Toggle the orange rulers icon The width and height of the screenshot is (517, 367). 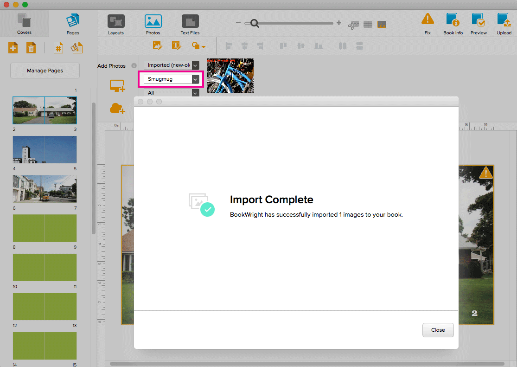pos(382,25)
